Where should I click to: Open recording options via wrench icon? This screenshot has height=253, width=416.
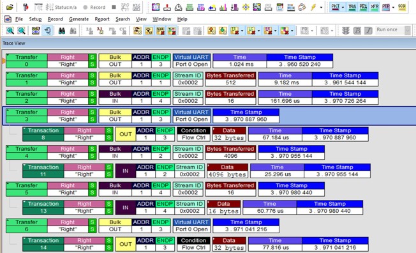(x=26, y=7)
